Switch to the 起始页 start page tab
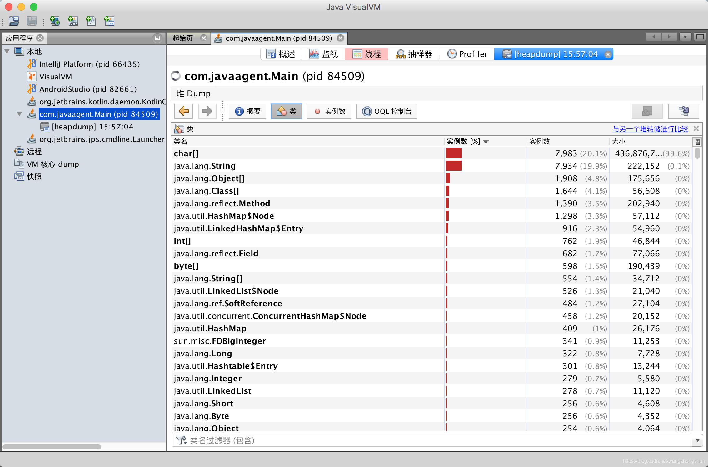 [x=183, y=38]
